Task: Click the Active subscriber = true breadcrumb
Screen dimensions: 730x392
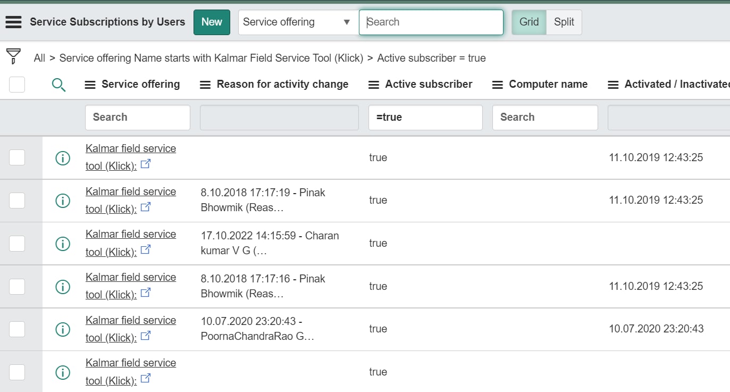Action: (431, 58)
